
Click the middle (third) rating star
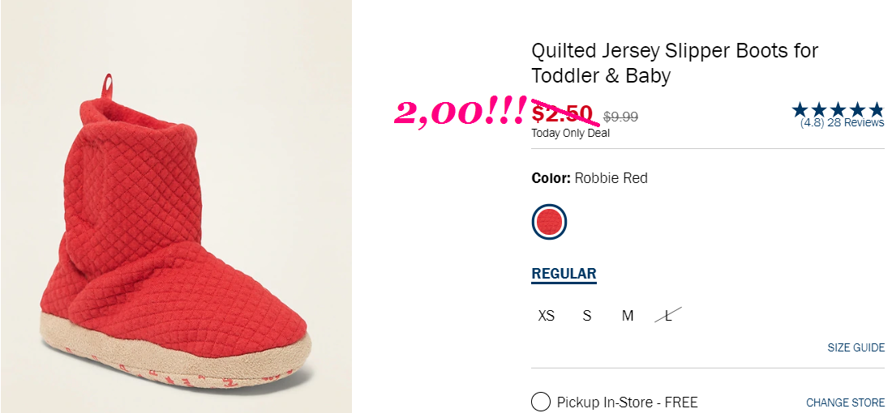coord(838,109)
